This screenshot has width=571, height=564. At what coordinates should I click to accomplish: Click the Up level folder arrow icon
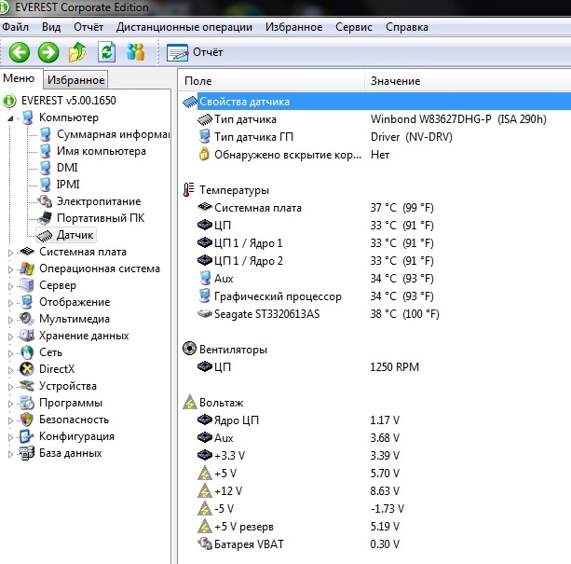[x=78, y=52]
